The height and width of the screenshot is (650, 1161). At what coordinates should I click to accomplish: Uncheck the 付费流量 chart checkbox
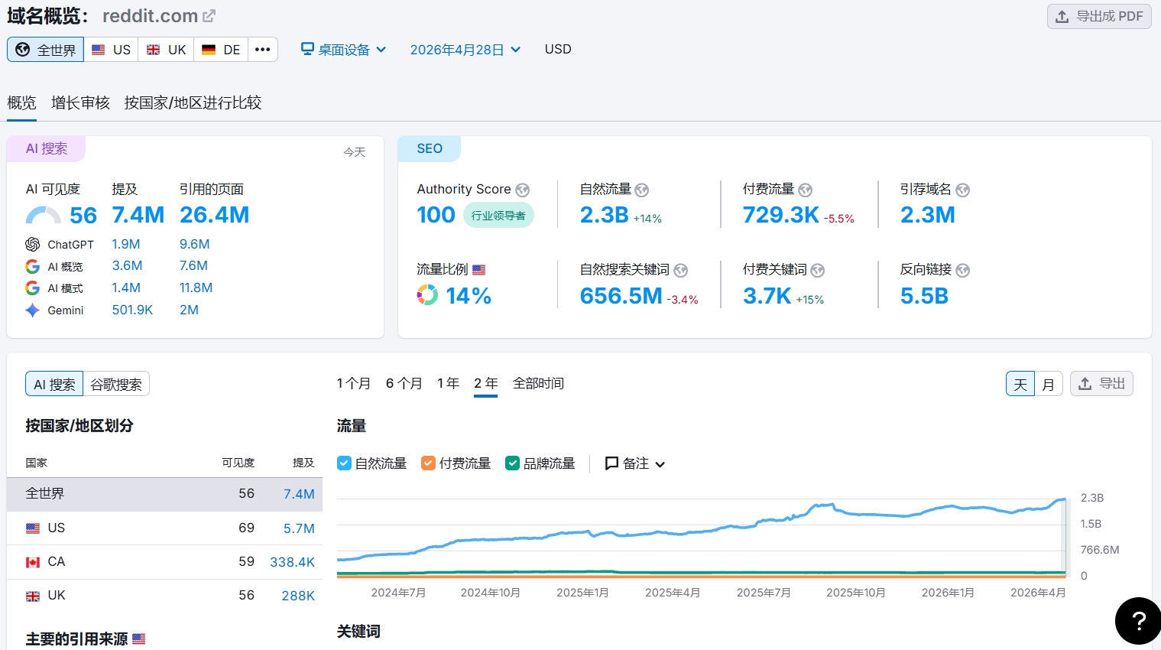pos(429,463)
